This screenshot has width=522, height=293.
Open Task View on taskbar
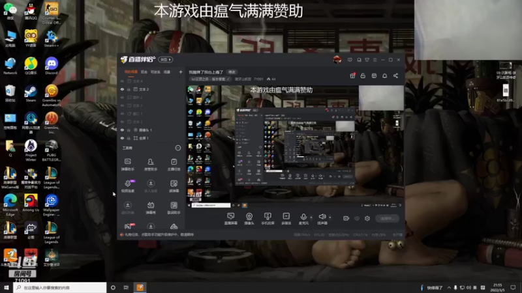pos(126,287)
